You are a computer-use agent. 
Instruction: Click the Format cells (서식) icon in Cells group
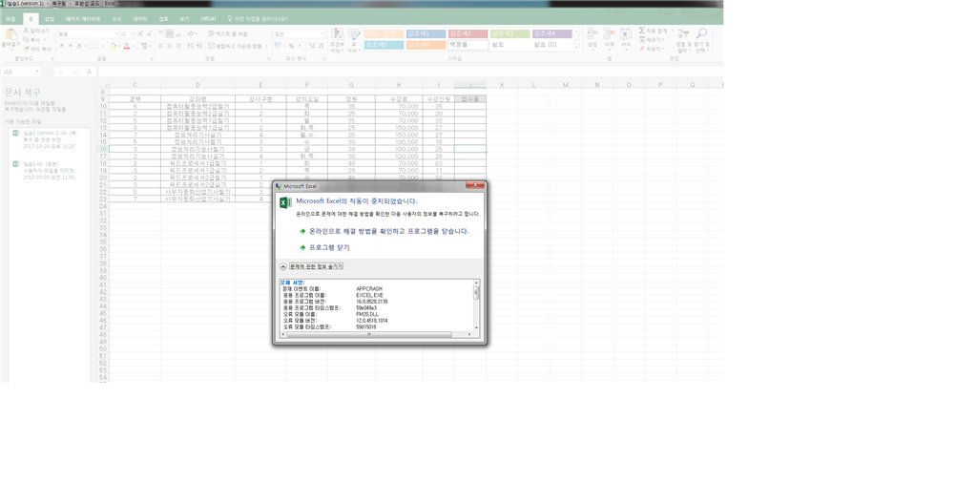pyautogui.click(x=626, y=33)
